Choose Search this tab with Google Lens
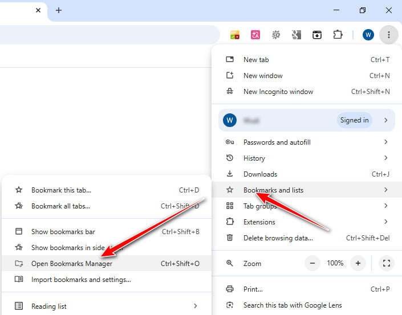The width and height of the screenshot is (402, 315). pyautogui.click(x=307, y=305)
